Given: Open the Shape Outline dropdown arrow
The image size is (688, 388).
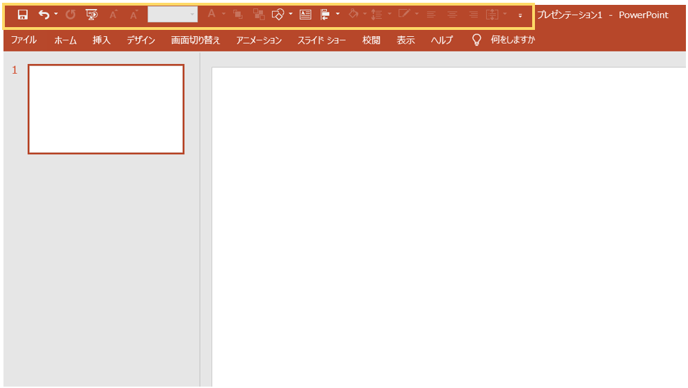Looking at the screenshot, I should [417, 15].
